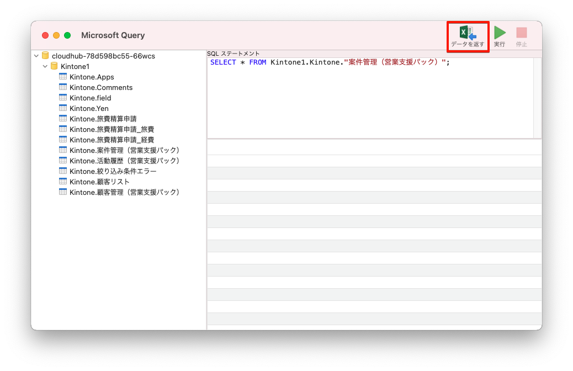Click the Kintone1 database name
Screen dimensions: 573x371
[x=75, y=66]
